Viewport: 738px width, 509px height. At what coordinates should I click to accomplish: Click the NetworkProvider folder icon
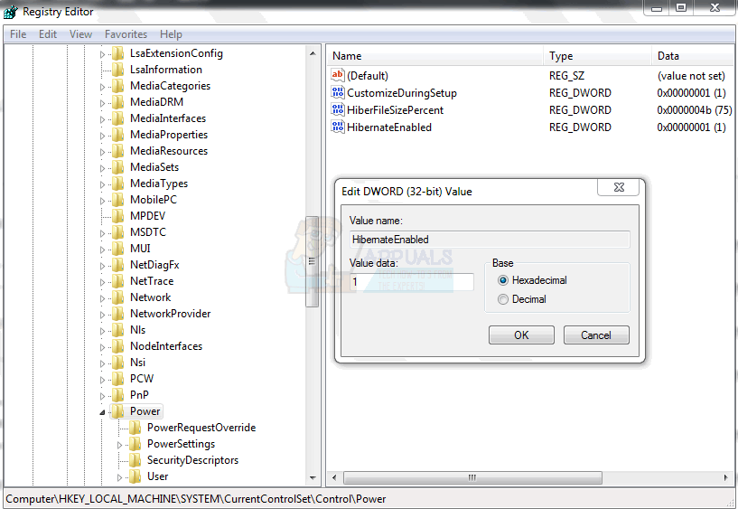coord(117,314)
